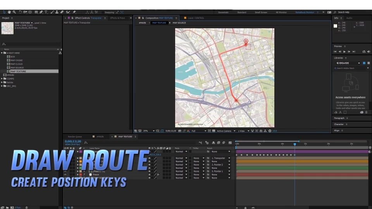Select the Clone Stamp tool
This screenshot has width=372, height=209.
[57, 12]
